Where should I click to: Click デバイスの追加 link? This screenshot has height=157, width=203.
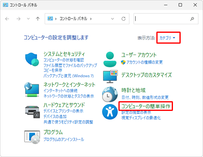pos(55,117)
